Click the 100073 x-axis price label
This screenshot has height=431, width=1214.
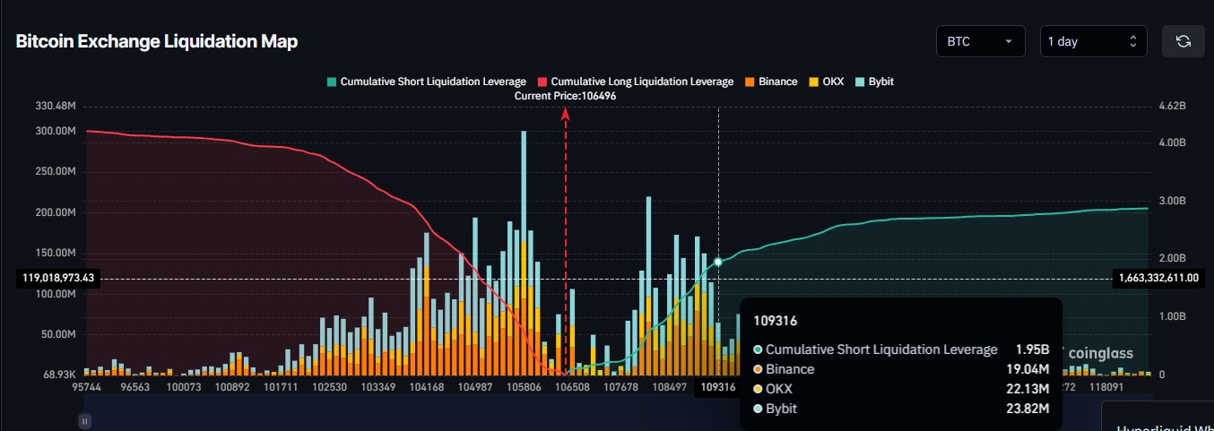(184, 387)
